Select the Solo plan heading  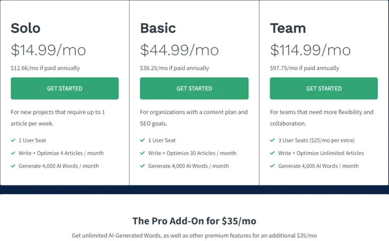[25, 28]
